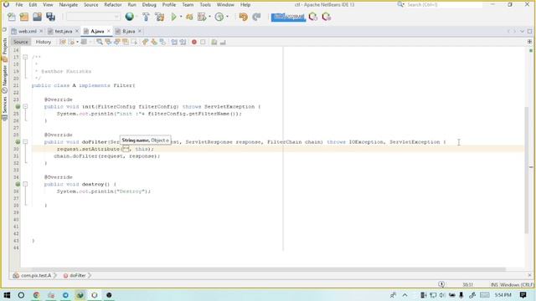Click the notifications icon in status bar

(x=441, y=284)
